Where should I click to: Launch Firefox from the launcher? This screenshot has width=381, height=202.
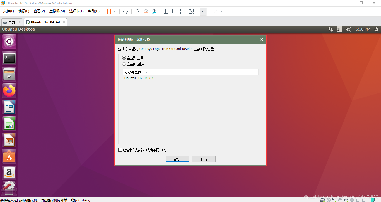pyautogui.click(x=9, y=91)
